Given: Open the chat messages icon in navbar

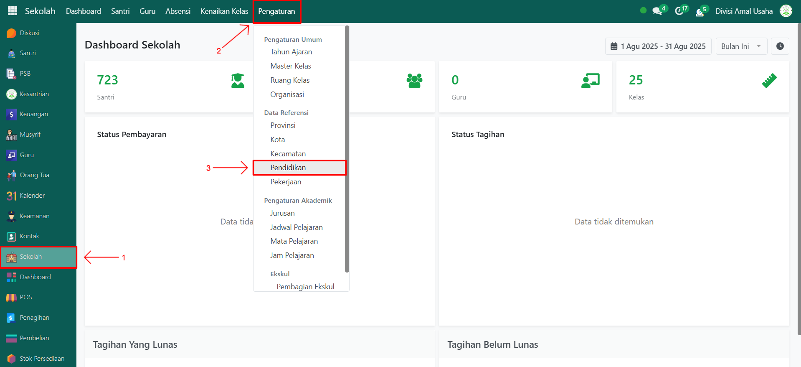Looking at the screenshot, I should [657, 11].
